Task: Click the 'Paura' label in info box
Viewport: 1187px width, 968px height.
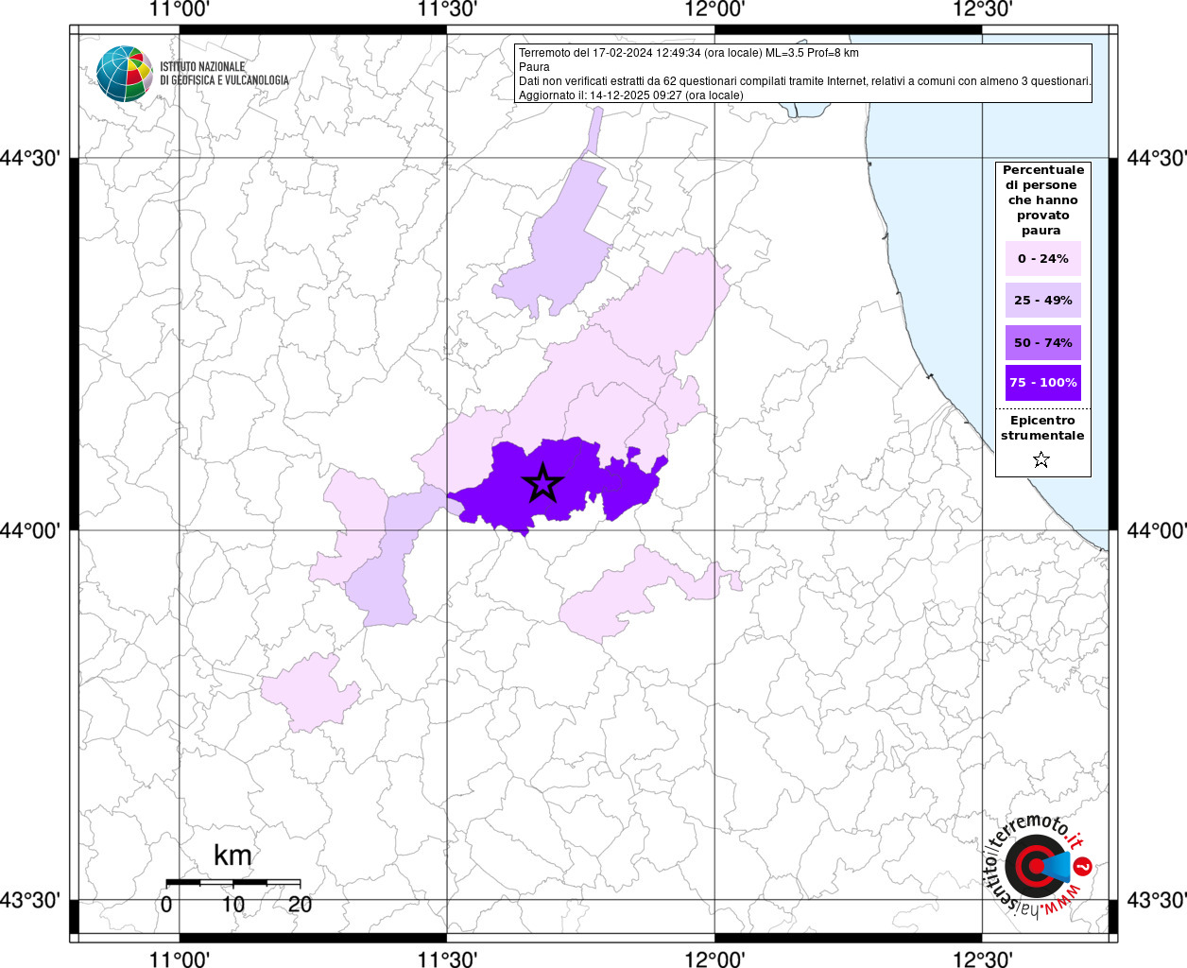Action: [534, 67]
